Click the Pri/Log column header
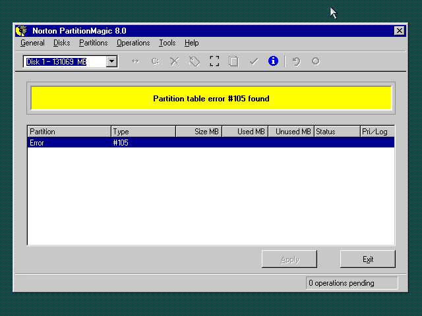The width and height of the screenshot is (422, 316). 377,132
